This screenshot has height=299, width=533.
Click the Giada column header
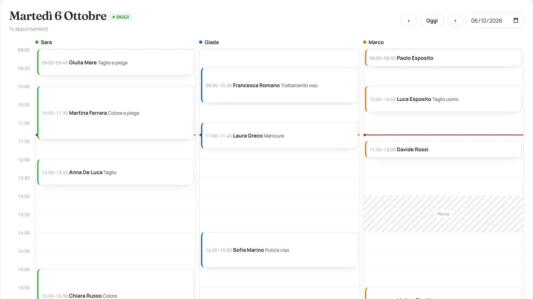209,42
